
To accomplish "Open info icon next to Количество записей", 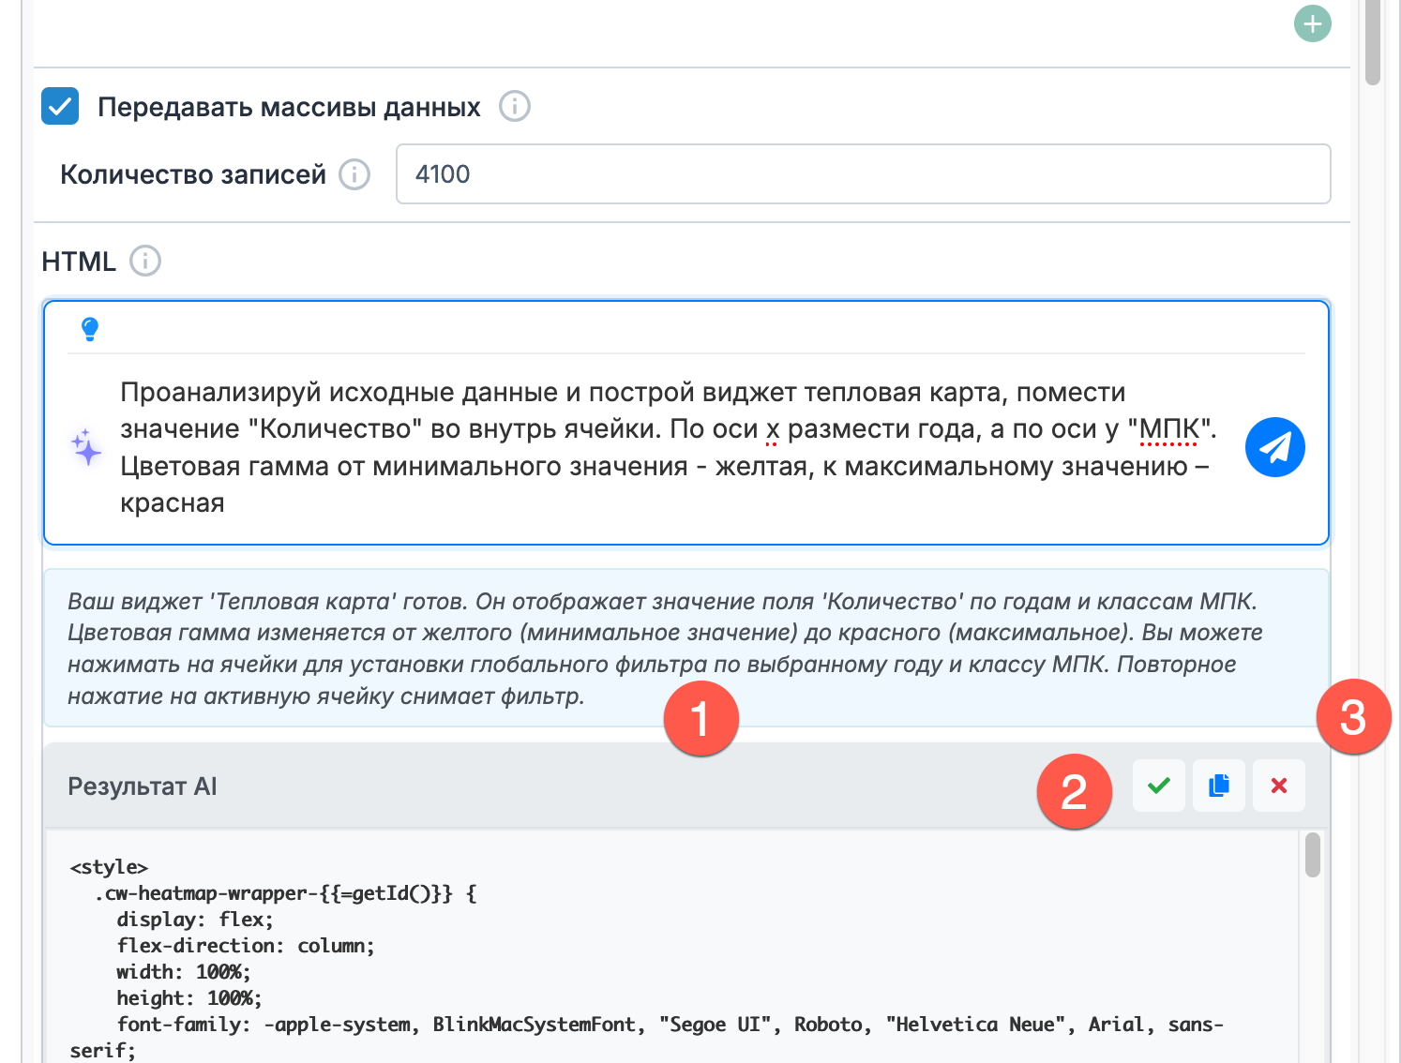I will click(354, 174).
